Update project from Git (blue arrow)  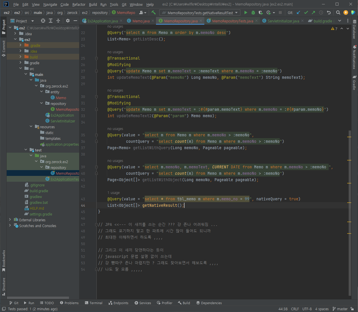(x=299, y=13)
